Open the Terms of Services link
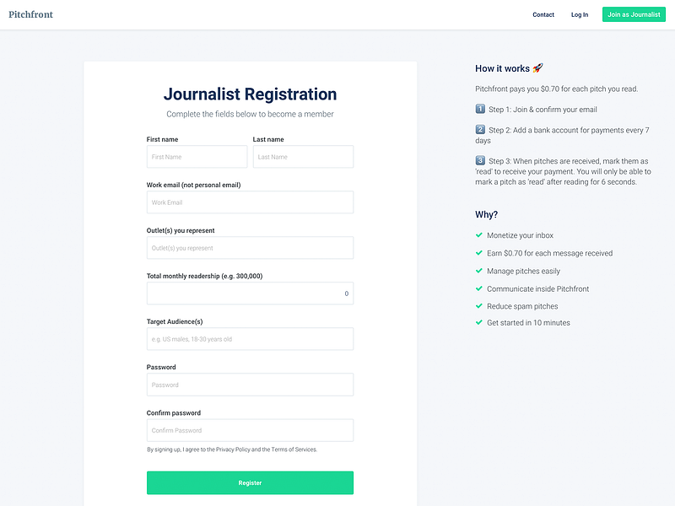This screenshot has height=506, width=675. point(294,449)
